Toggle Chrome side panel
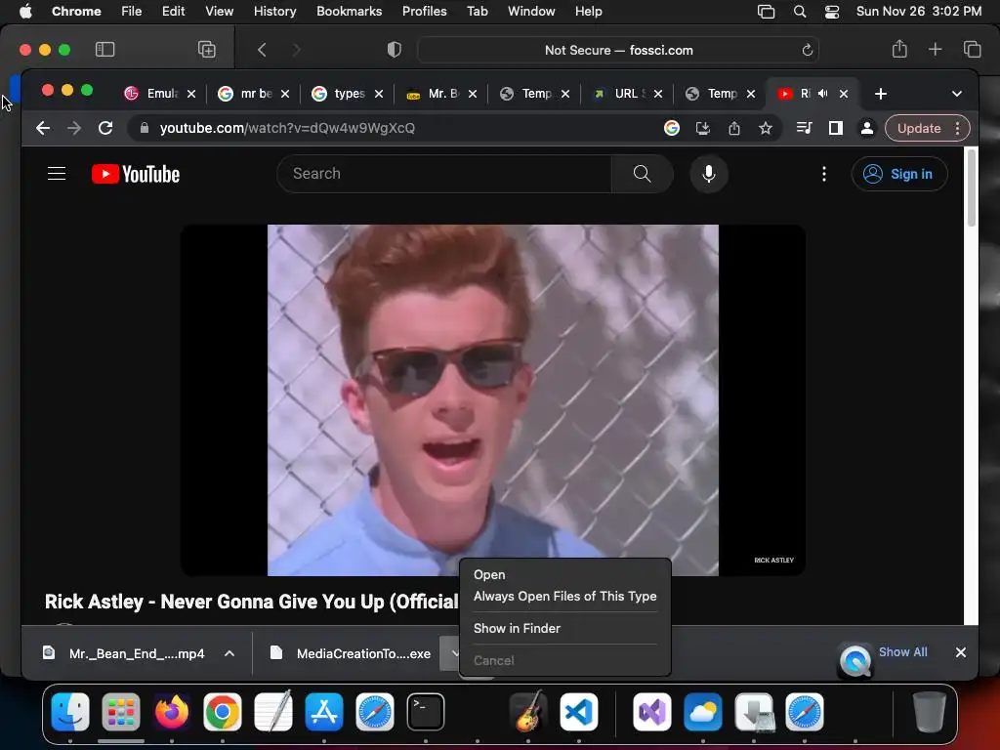Screen dimensions: 1000x750 [x=836, y=128]
